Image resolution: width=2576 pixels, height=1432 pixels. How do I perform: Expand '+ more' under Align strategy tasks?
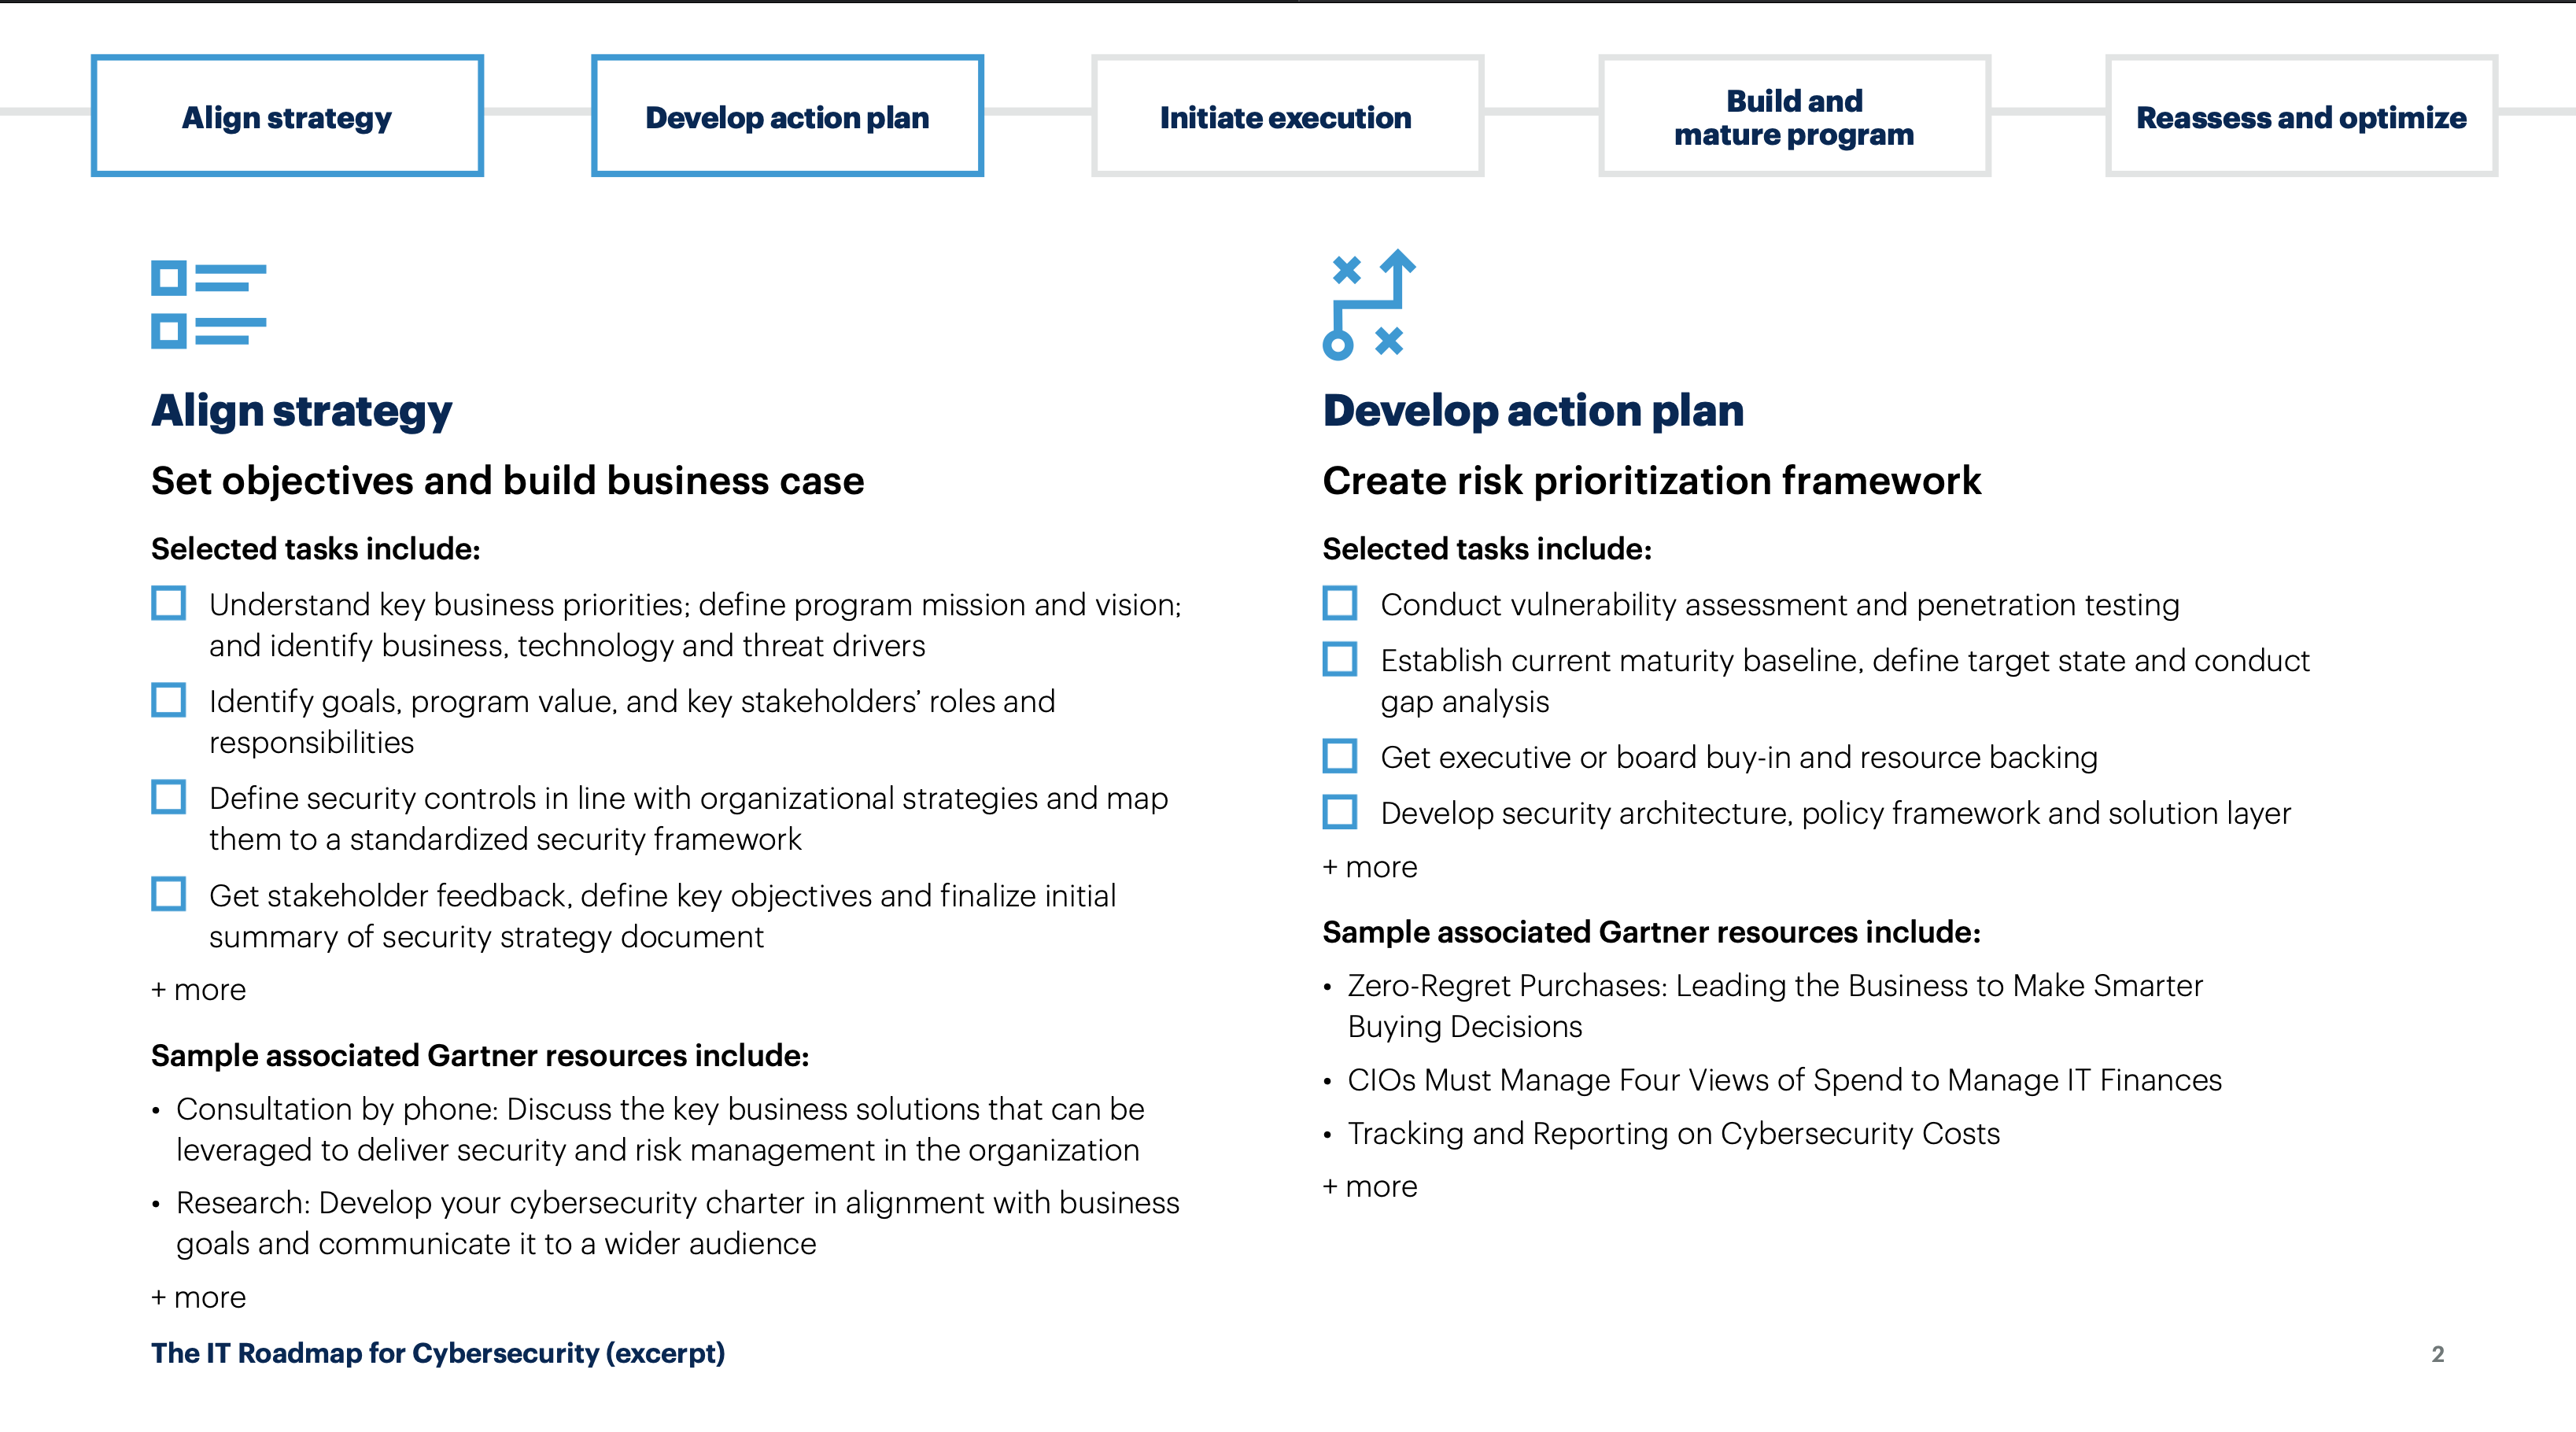coord(198,989)
